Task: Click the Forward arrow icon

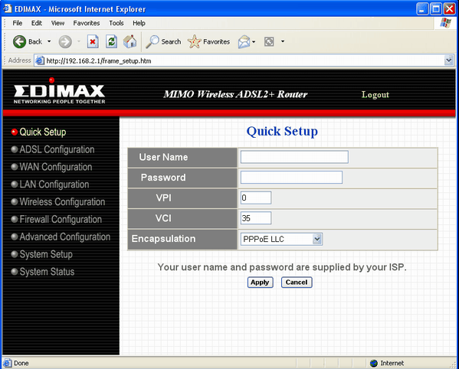Action: tap(65, 42)
